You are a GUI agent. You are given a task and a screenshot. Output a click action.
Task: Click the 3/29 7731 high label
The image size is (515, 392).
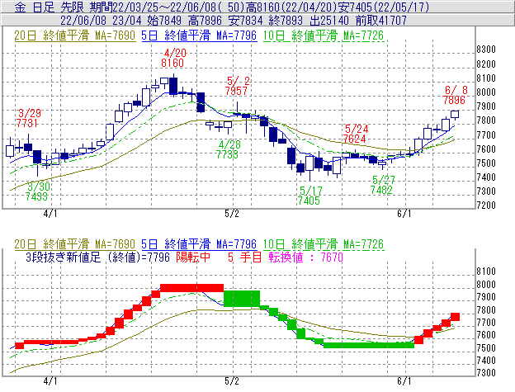[x=28, y=118]
